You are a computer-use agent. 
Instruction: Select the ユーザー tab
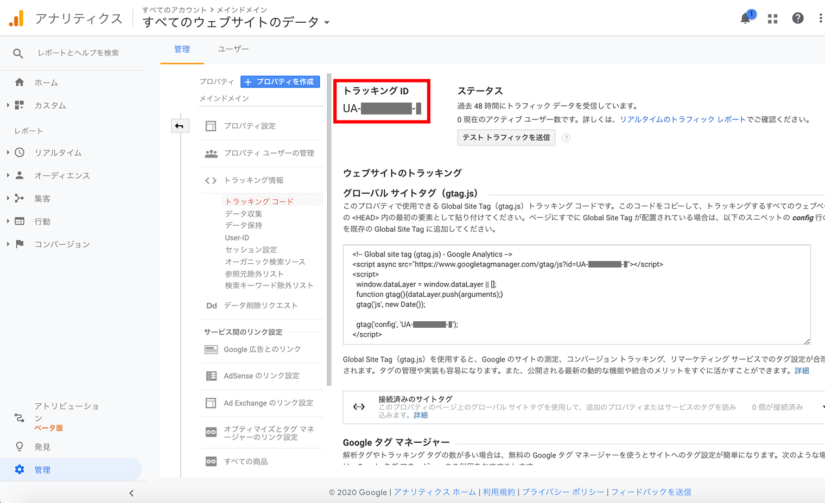click(x=233, y=49)
